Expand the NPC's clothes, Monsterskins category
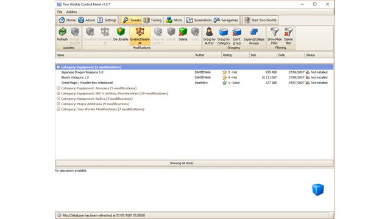This screenshot has height=219, width=390. pyautogui.click(x=58, y=93)
